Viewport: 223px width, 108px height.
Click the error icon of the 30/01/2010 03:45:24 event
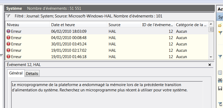pos(9,44)
